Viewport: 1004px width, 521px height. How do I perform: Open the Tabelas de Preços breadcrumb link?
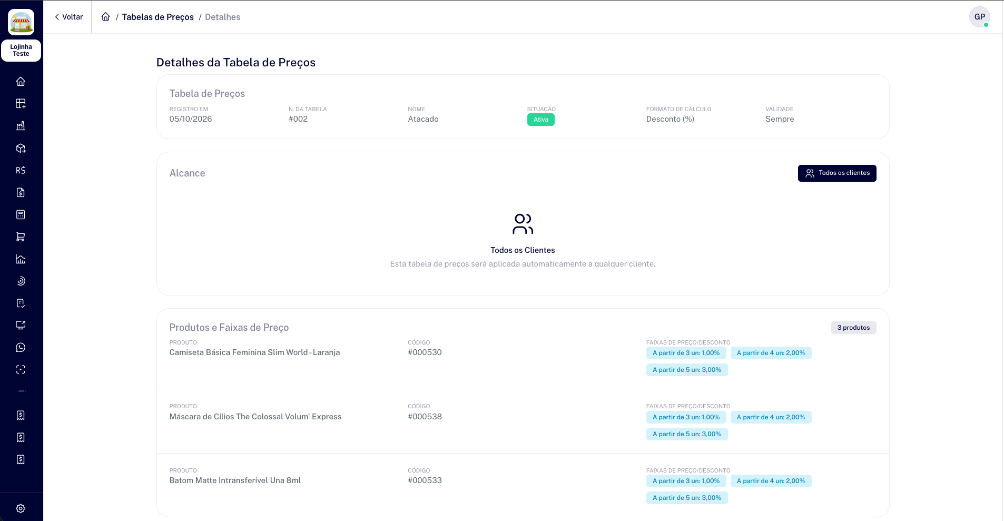[158, 17]
